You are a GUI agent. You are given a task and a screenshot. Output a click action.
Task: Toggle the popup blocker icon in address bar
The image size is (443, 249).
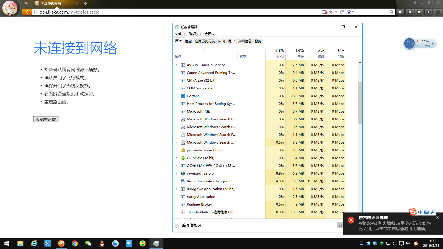[x=324, y=12]
